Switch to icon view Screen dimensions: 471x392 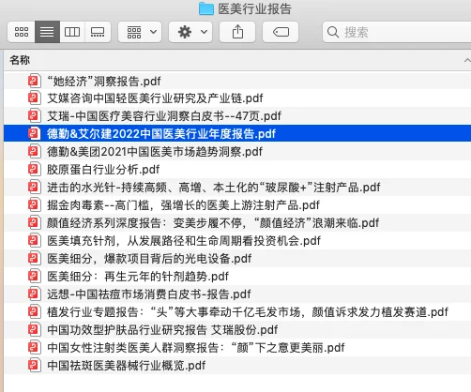(x=22, y=32)
